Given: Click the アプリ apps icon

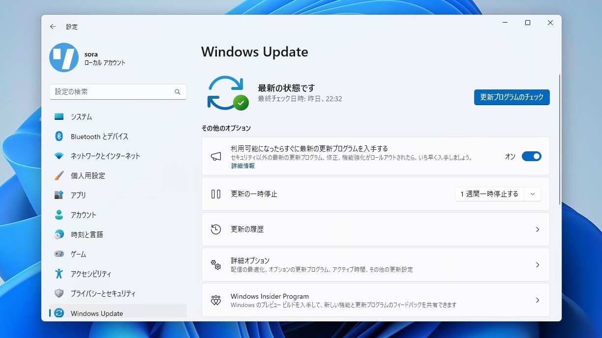Looking at the screenshot, I should tap(59, 196).
